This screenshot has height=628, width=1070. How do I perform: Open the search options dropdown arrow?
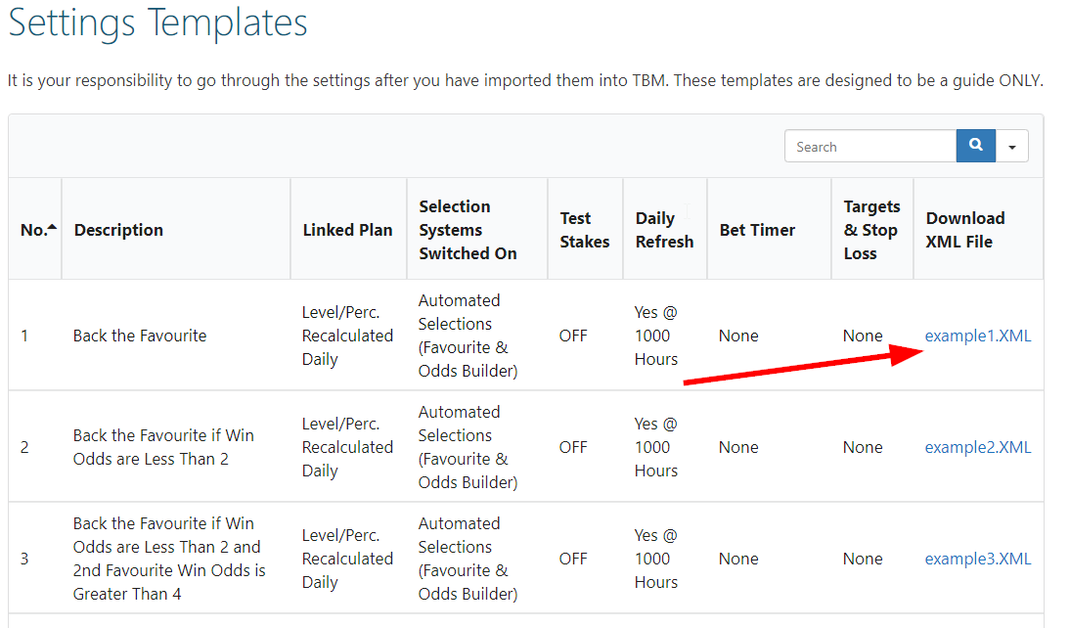tap(1012, 145)
